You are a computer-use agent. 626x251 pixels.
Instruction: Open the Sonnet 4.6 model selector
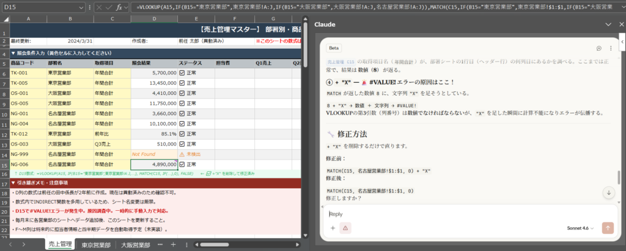click(x=580, y=228)
